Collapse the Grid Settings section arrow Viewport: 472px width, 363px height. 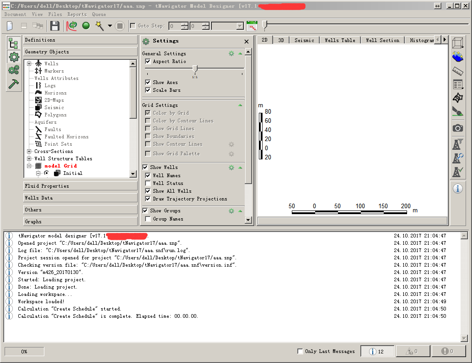pos(240,105)
